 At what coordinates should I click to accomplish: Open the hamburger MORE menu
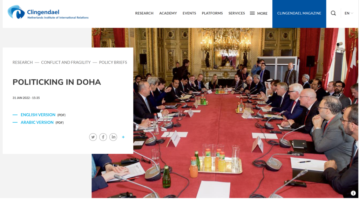pos(258,13)
